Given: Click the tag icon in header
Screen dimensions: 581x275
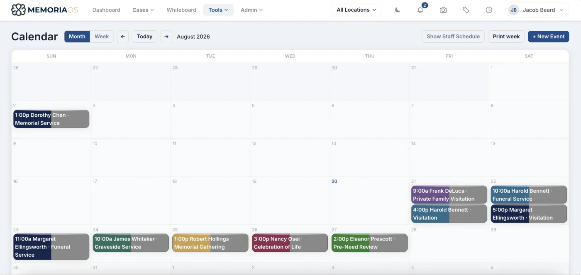Looking at the screenshot, I should coord(466,10).
